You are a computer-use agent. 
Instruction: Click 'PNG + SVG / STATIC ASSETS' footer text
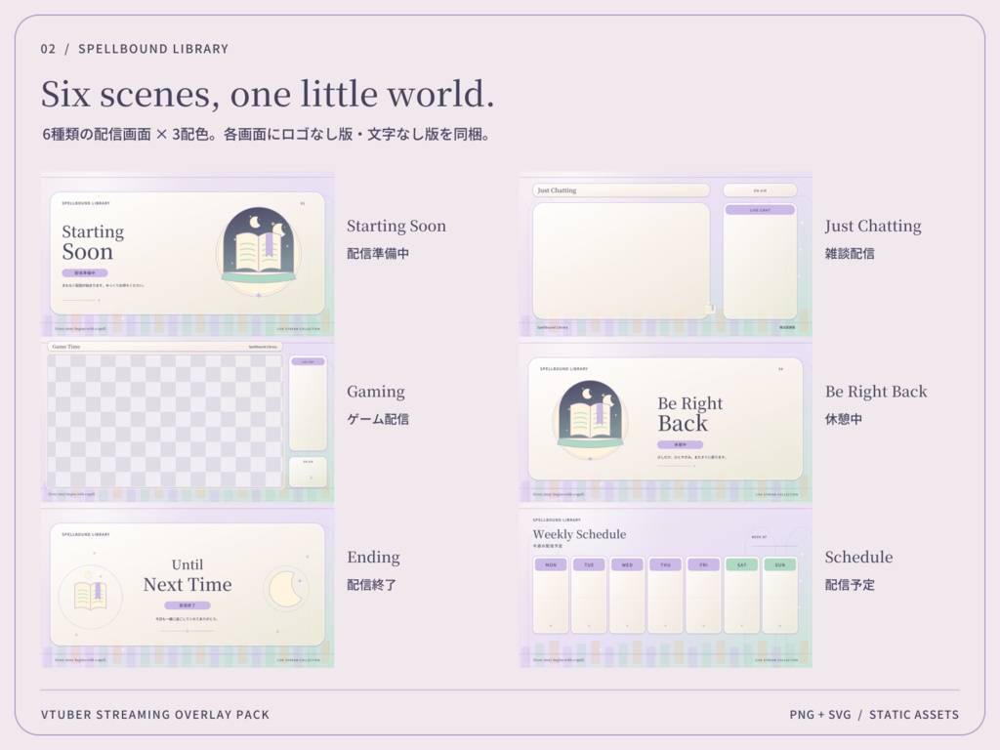pyautogui.click(x=874, y=714)
